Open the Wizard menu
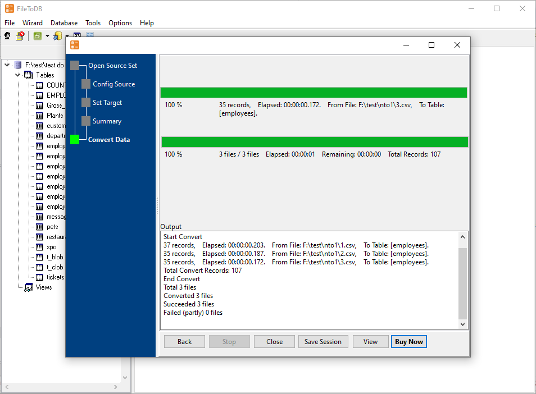The height and width of the screenshot is (394, 536). point(33,23)
